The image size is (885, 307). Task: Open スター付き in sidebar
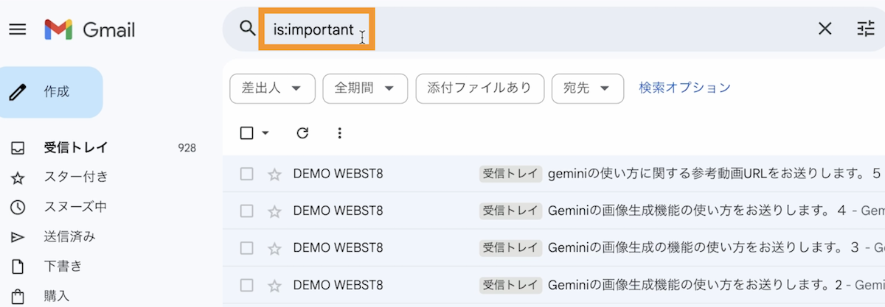[75, 177]
